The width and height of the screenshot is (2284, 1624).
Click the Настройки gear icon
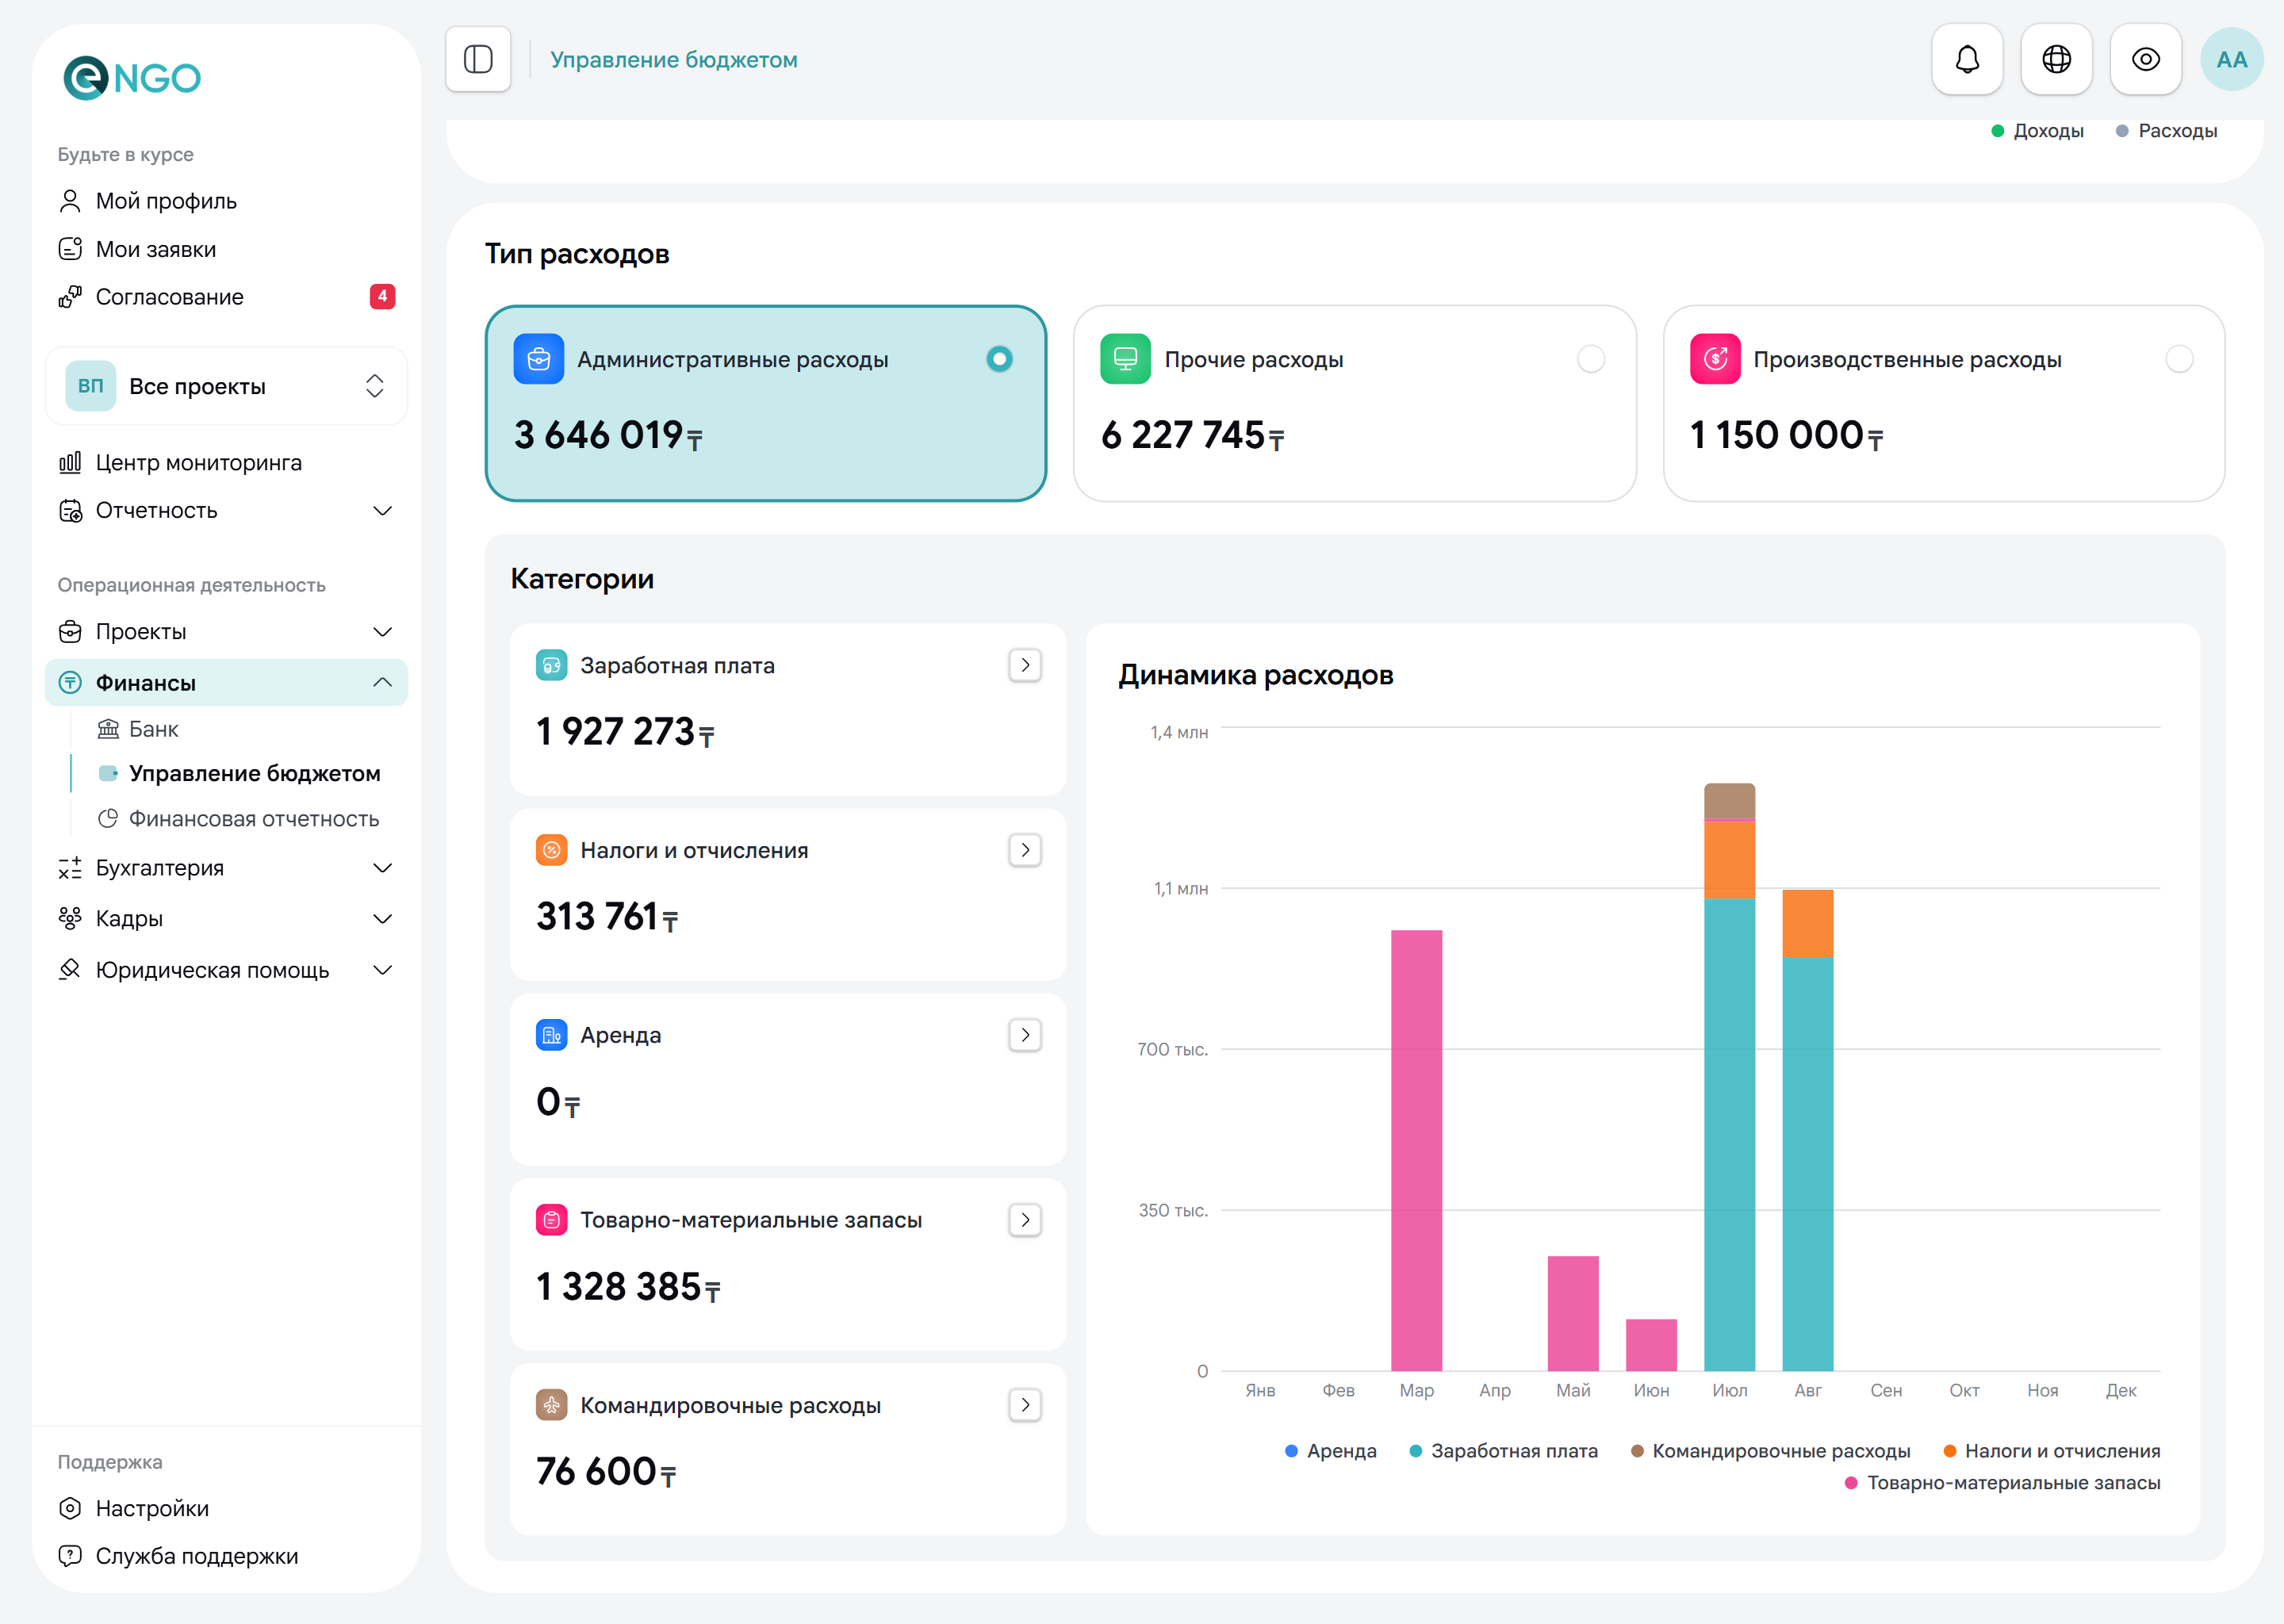point(70,1508)
